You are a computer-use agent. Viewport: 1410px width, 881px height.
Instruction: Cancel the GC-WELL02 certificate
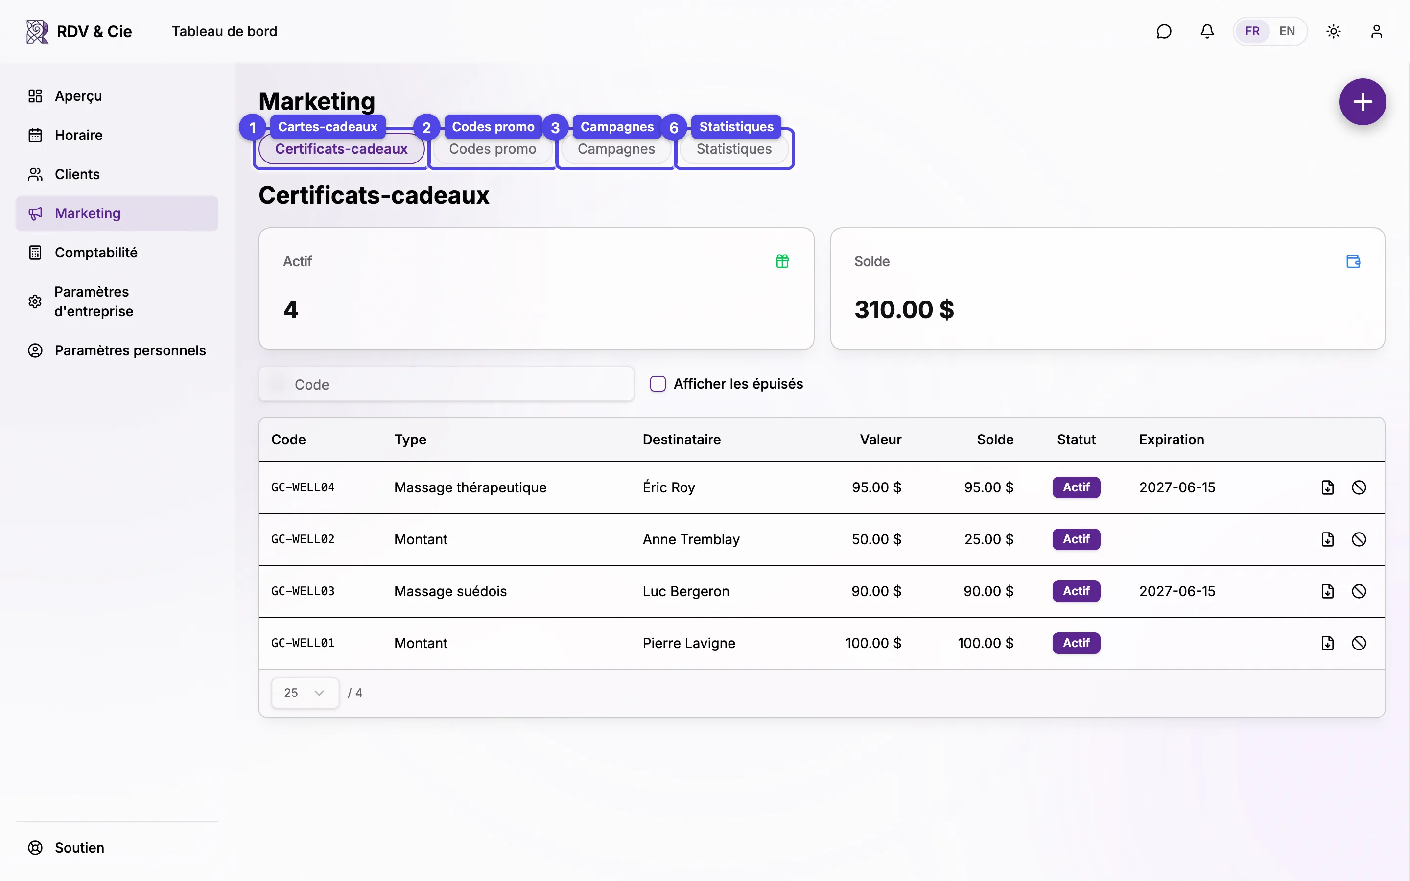click(1359, 539)
